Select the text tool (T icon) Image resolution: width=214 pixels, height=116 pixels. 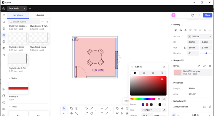tap(102, 113)
